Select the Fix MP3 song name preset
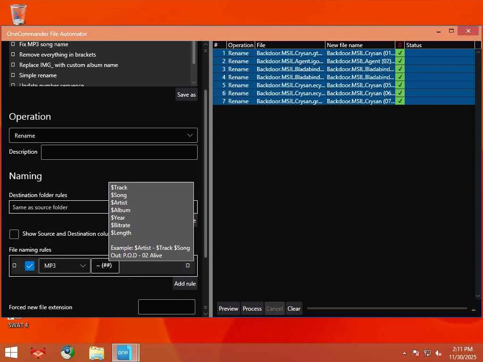This screenshot has width=483, height=362. pos(44,44)
